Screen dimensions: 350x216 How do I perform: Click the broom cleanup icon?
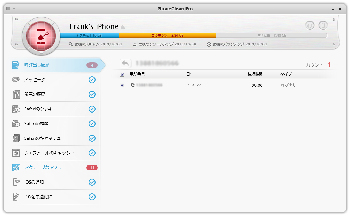click(134, 44)
